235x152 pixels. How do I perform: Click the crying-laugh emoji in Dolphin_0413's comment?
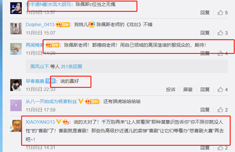pyautogui.click(x=92, y=24)
